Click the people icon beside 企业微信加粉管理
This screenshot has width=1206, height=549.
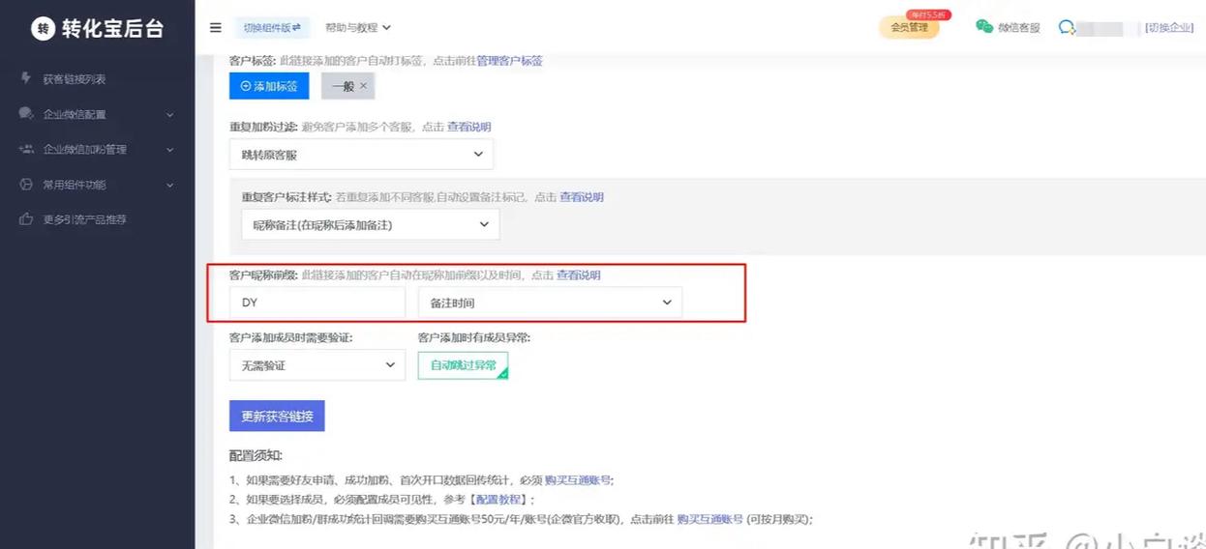point(26,149)
